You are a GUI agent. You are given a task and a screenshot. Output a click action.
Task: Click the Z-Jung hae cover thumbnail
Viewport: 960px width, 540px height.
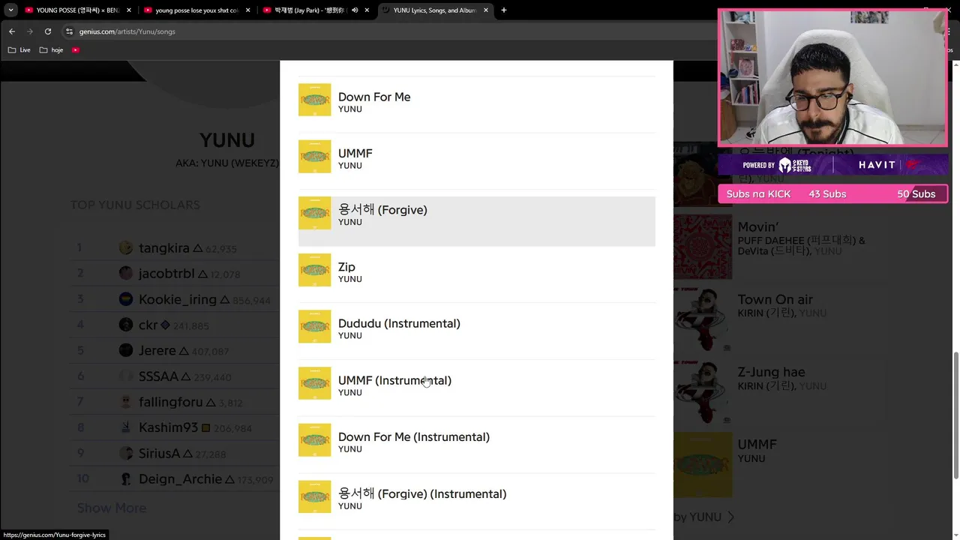[x=703, y=391]
